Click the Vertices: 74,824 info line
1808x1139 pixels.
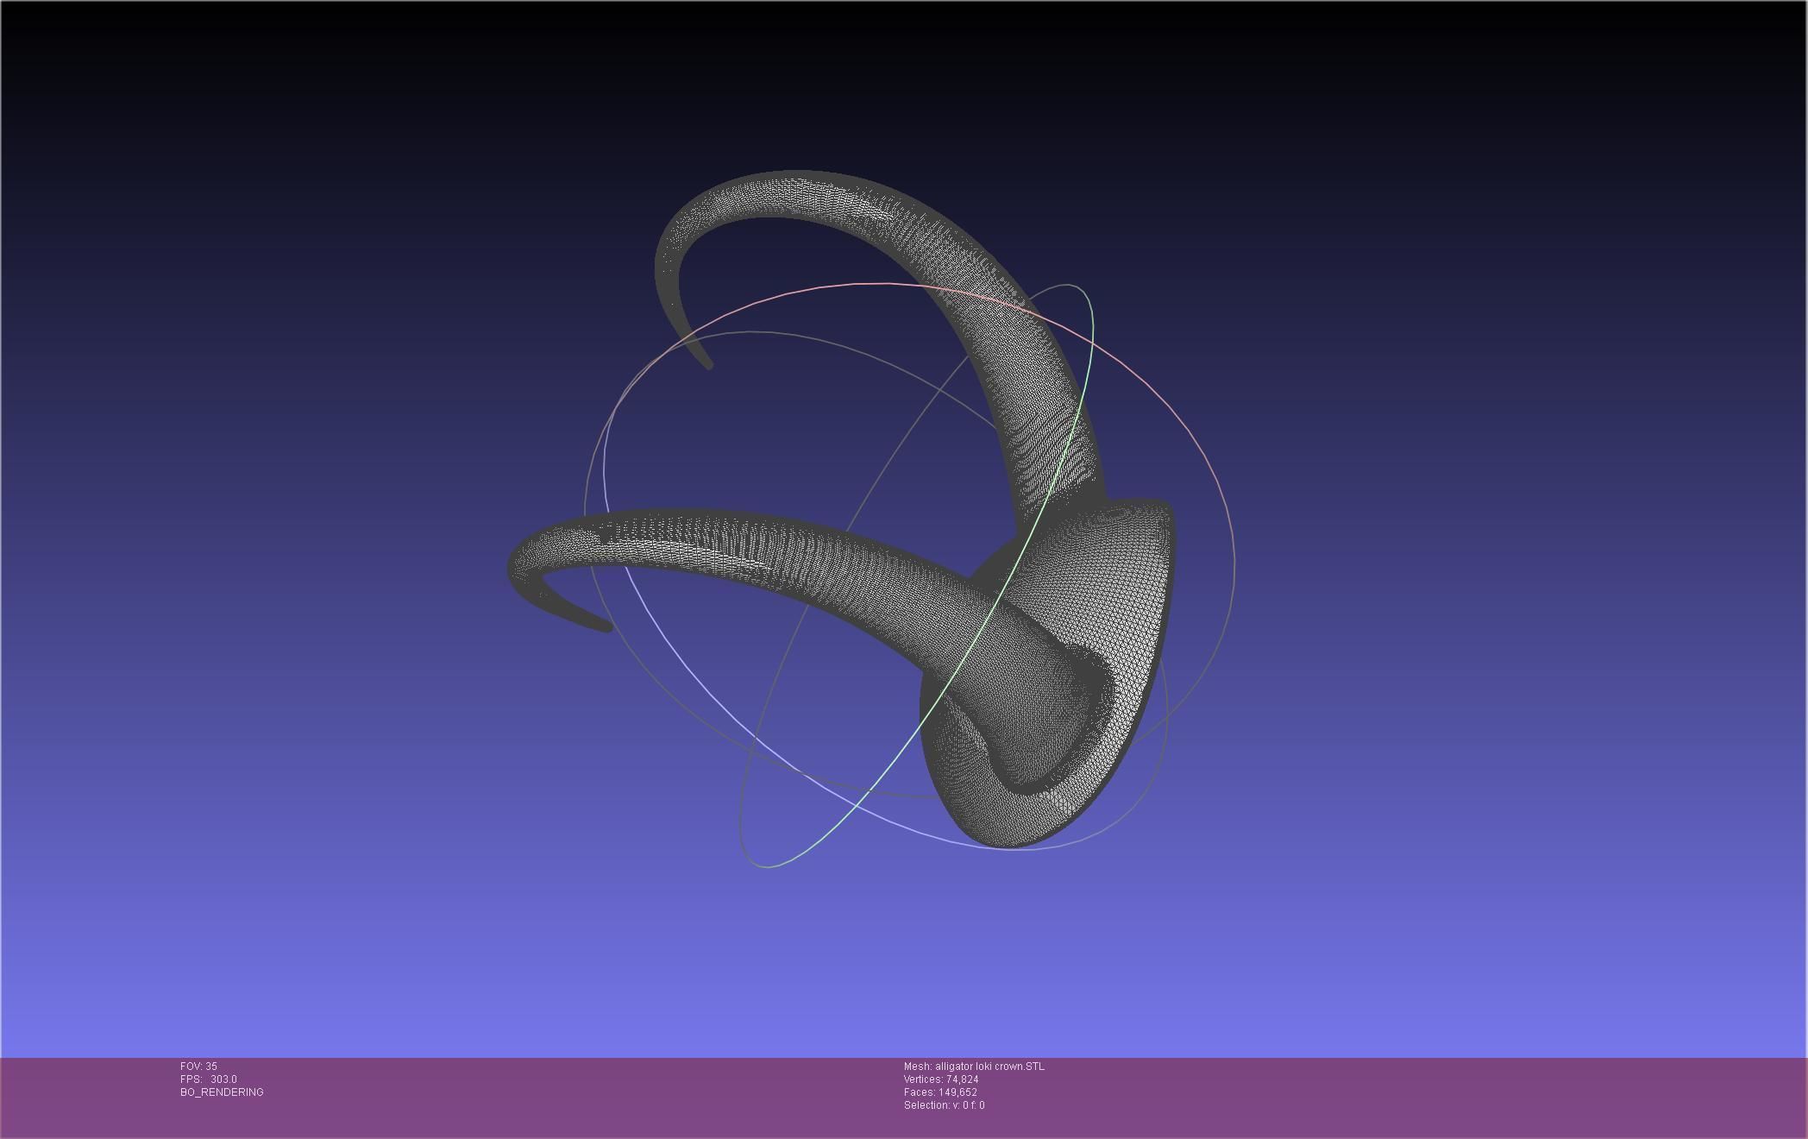point(940,1079)
